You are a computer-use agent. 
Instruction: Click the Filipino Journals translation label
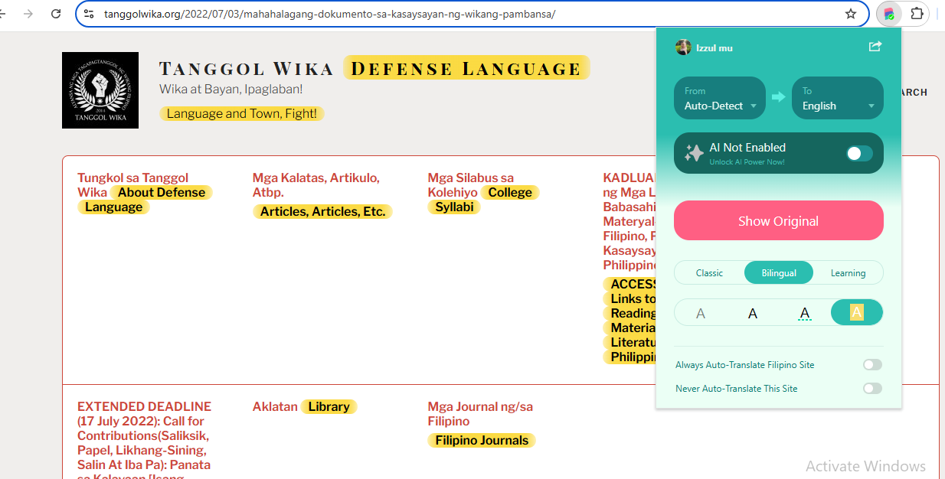pyautogui.click(x=482, y=440)
